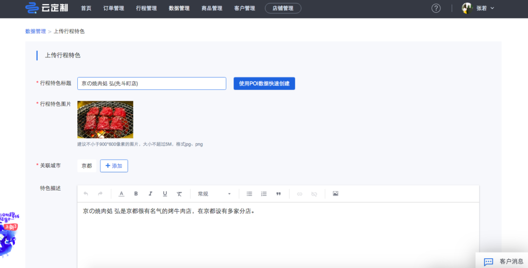Click the 张若 username
Screen dimensions: 528x268
tap(482, 8)
